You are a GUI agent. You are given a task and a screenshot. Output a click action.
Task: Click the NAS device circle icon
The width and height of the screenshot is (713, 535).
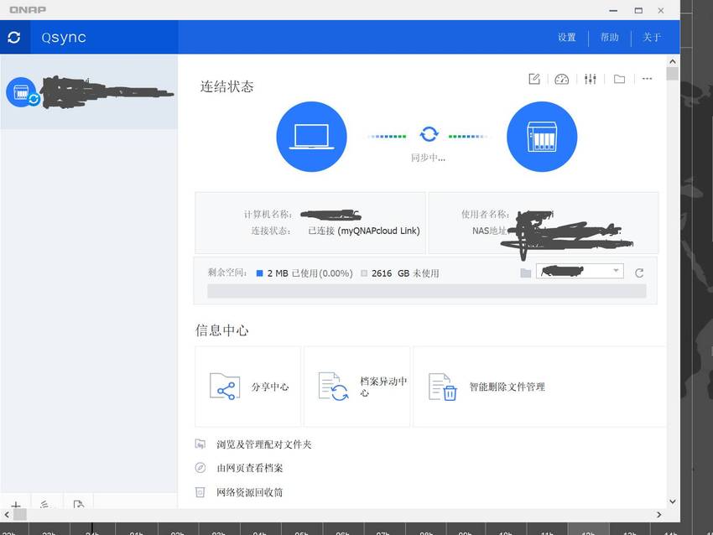(x=542, y=137)
